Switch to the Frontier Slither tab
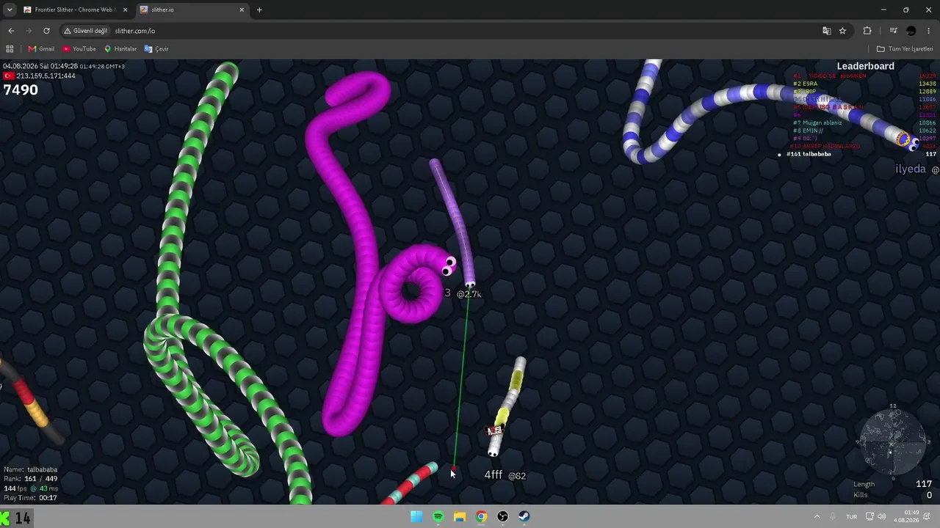Image resolution: width=940 pixels, height=528 pixels. [x=75, y=10]
